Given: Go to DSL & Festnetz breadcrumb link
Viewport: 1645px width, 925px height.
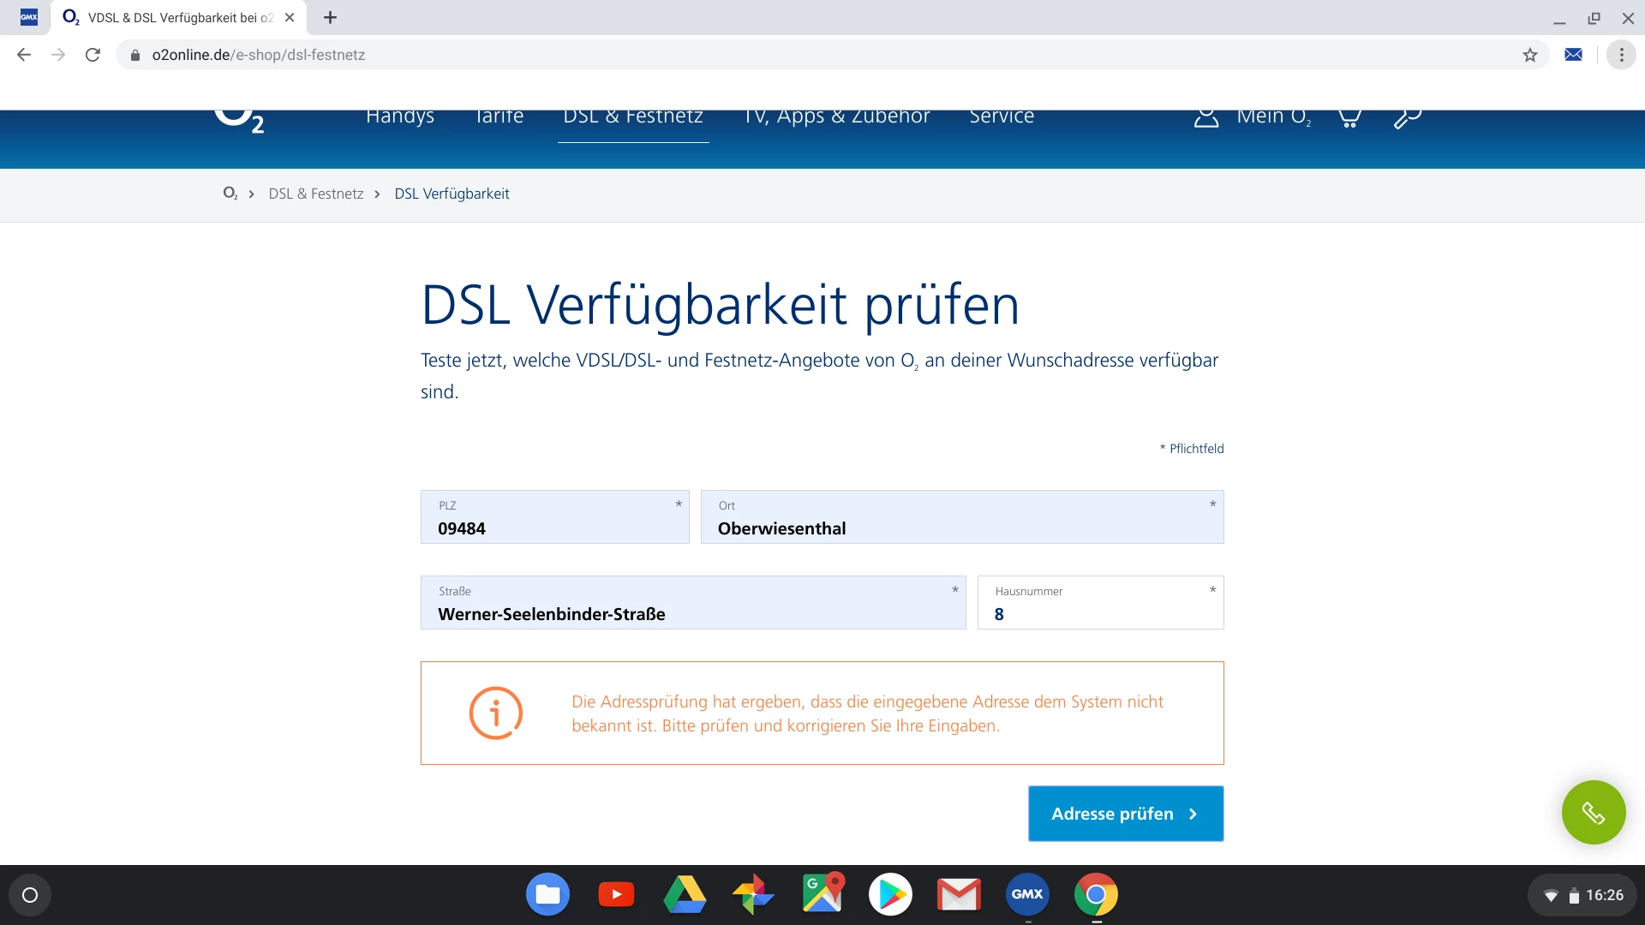Looking at the screenshot, I should (x=316, y=194).
